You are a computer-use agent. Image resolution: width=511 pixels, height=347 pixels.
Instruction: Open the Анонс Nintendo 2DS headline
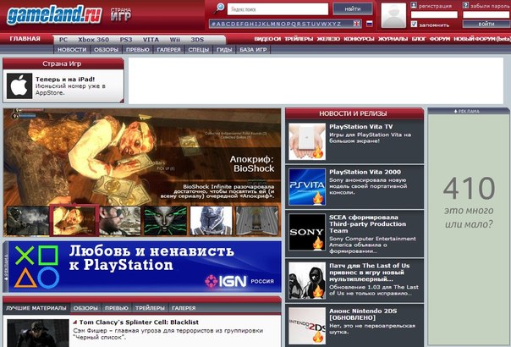tap(363, 314)
